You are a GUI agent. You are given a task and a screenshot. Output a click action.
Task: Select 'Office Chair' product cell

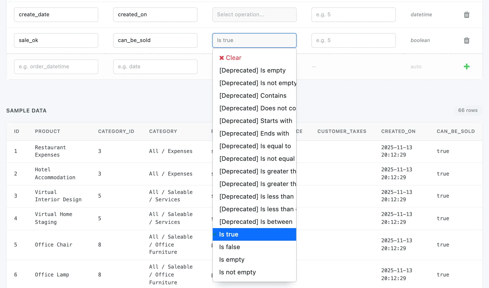point(54,245)
